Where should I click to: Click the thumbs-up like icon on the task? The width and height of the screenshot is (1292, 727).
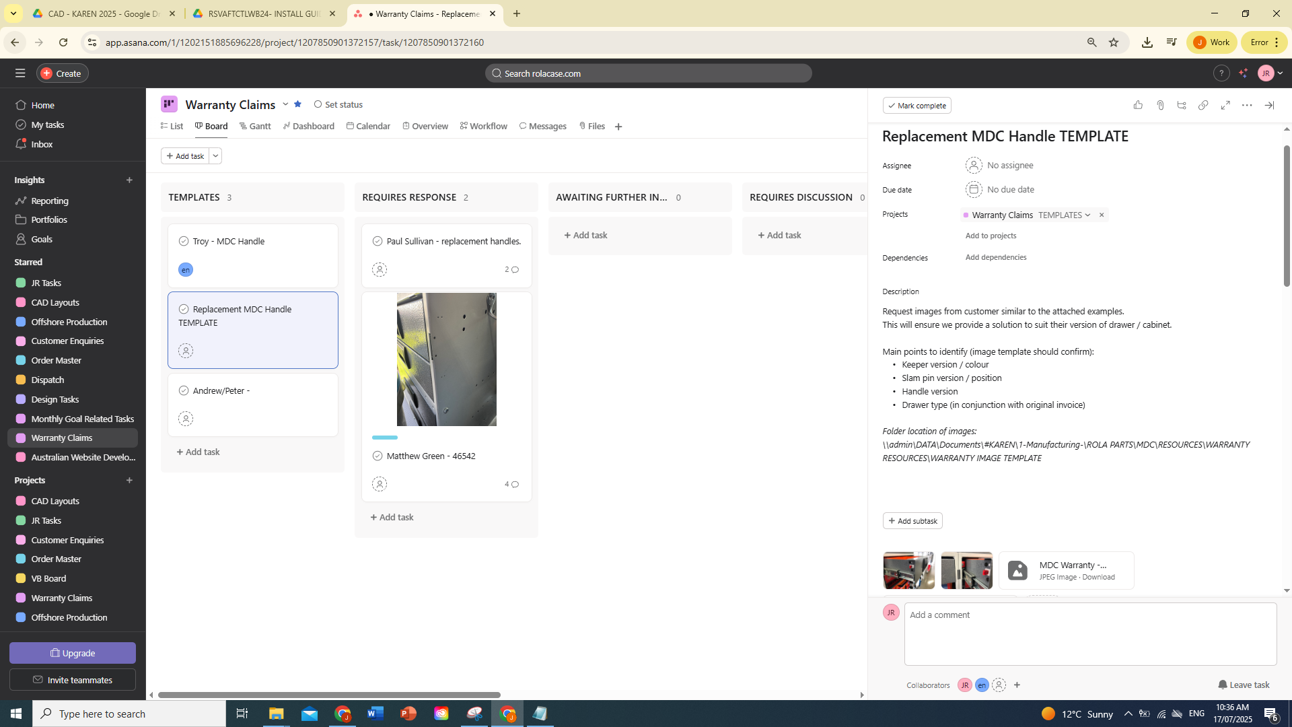1138,105
